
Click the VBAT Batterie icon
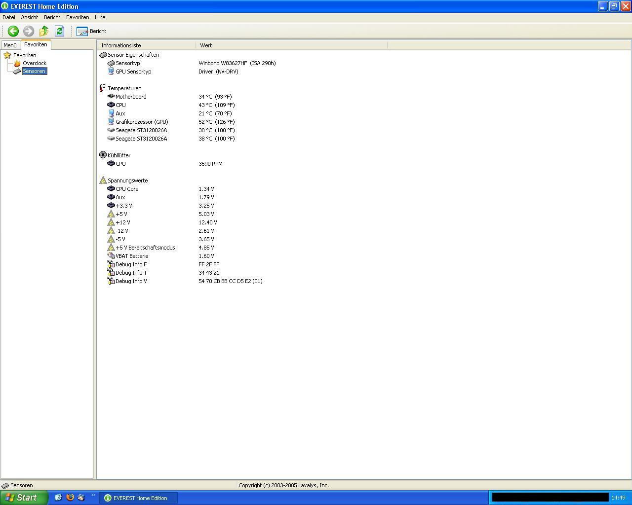point(111,256)
